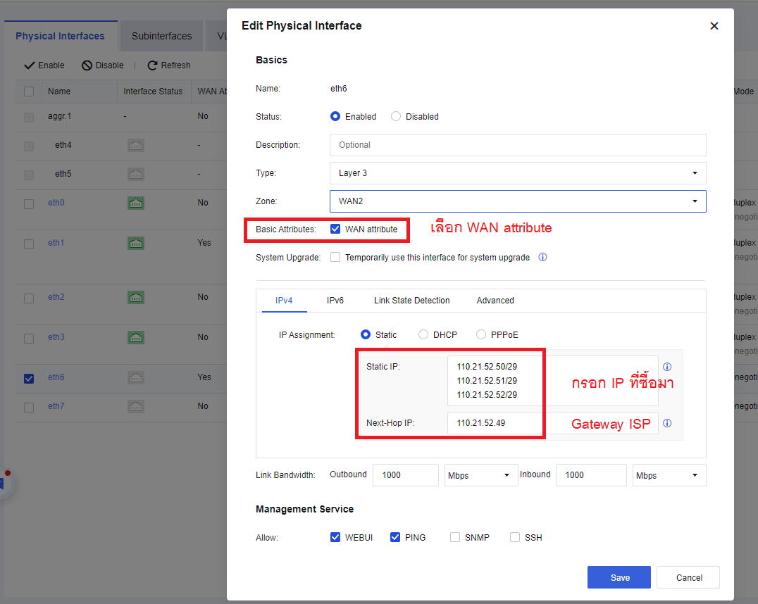Open the Outbound bandwidth Mbps unit dropdown

tap(480, 474)
